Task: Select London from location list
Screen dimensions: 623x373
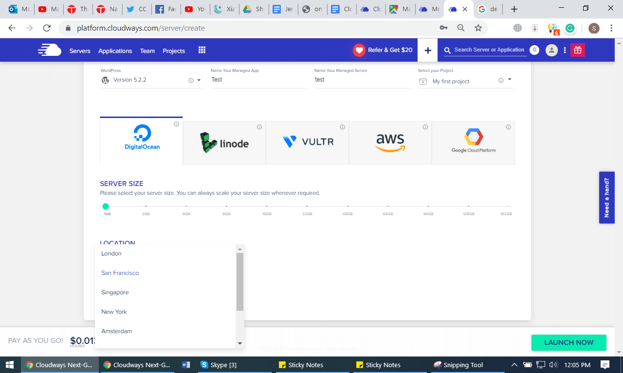Action: pyautogui.click(x=166, y=254)
